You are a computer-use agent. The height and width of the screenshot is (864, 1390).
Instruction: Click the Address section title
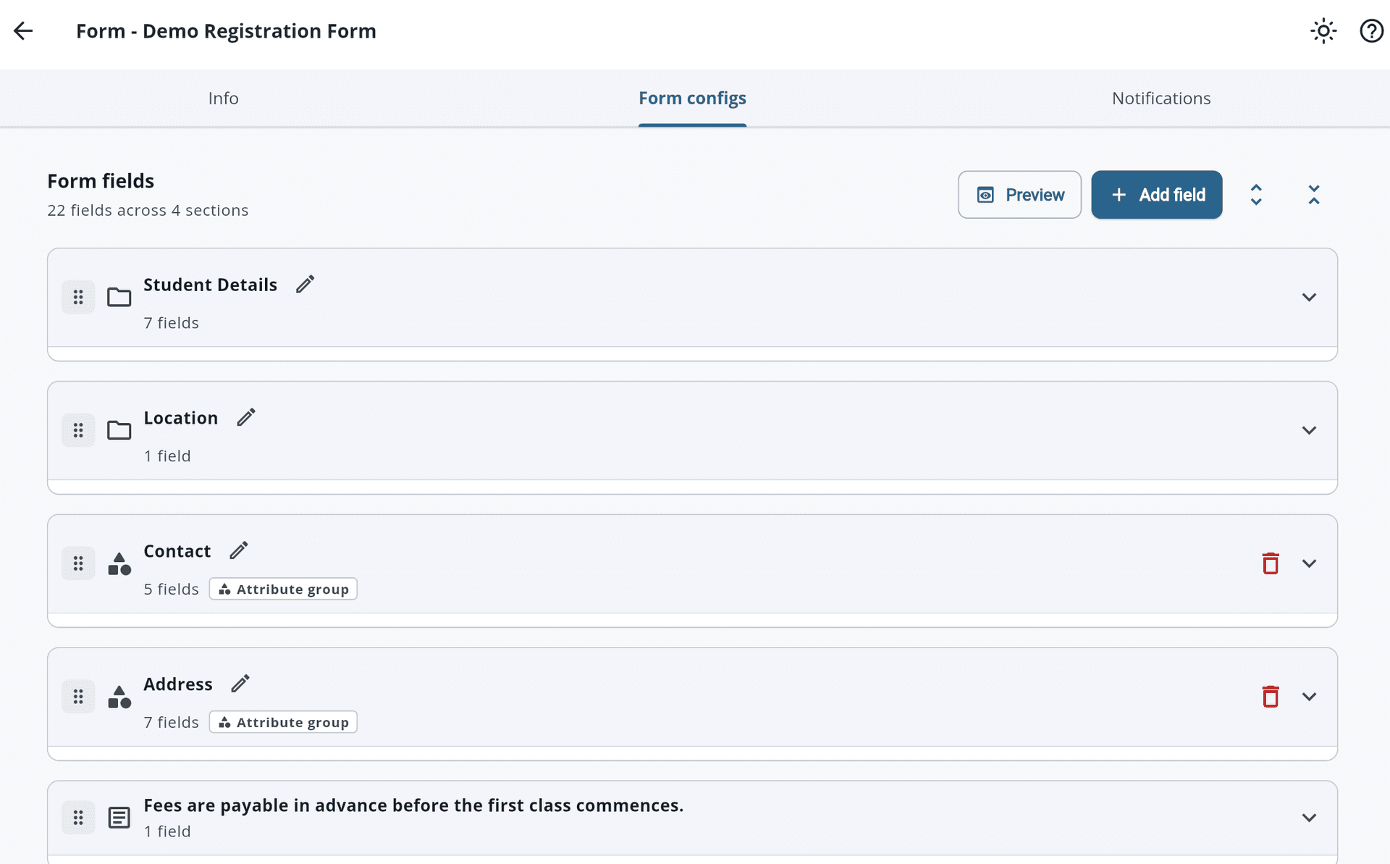tap(178, 684)
